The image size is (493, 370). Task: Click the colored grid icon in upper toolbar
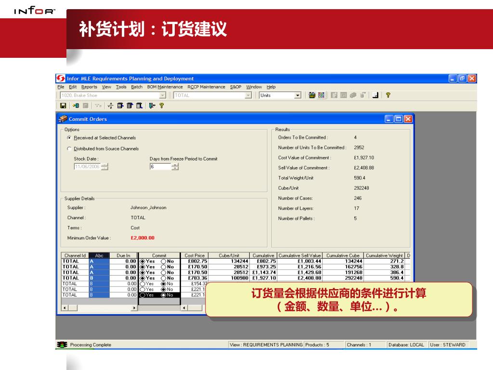click(321, 95)
